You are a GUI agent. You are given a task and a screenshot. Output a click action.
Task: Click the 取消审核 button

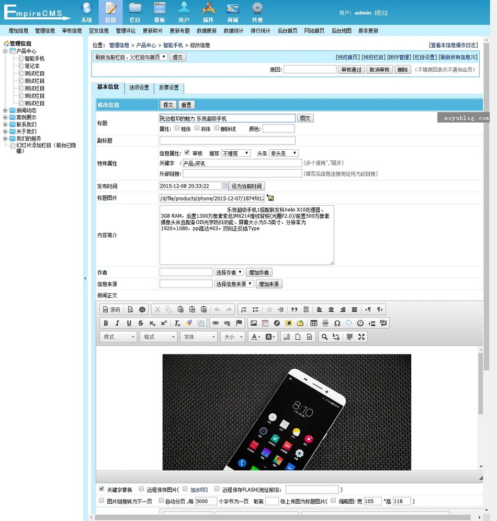(x=379, y=70)
